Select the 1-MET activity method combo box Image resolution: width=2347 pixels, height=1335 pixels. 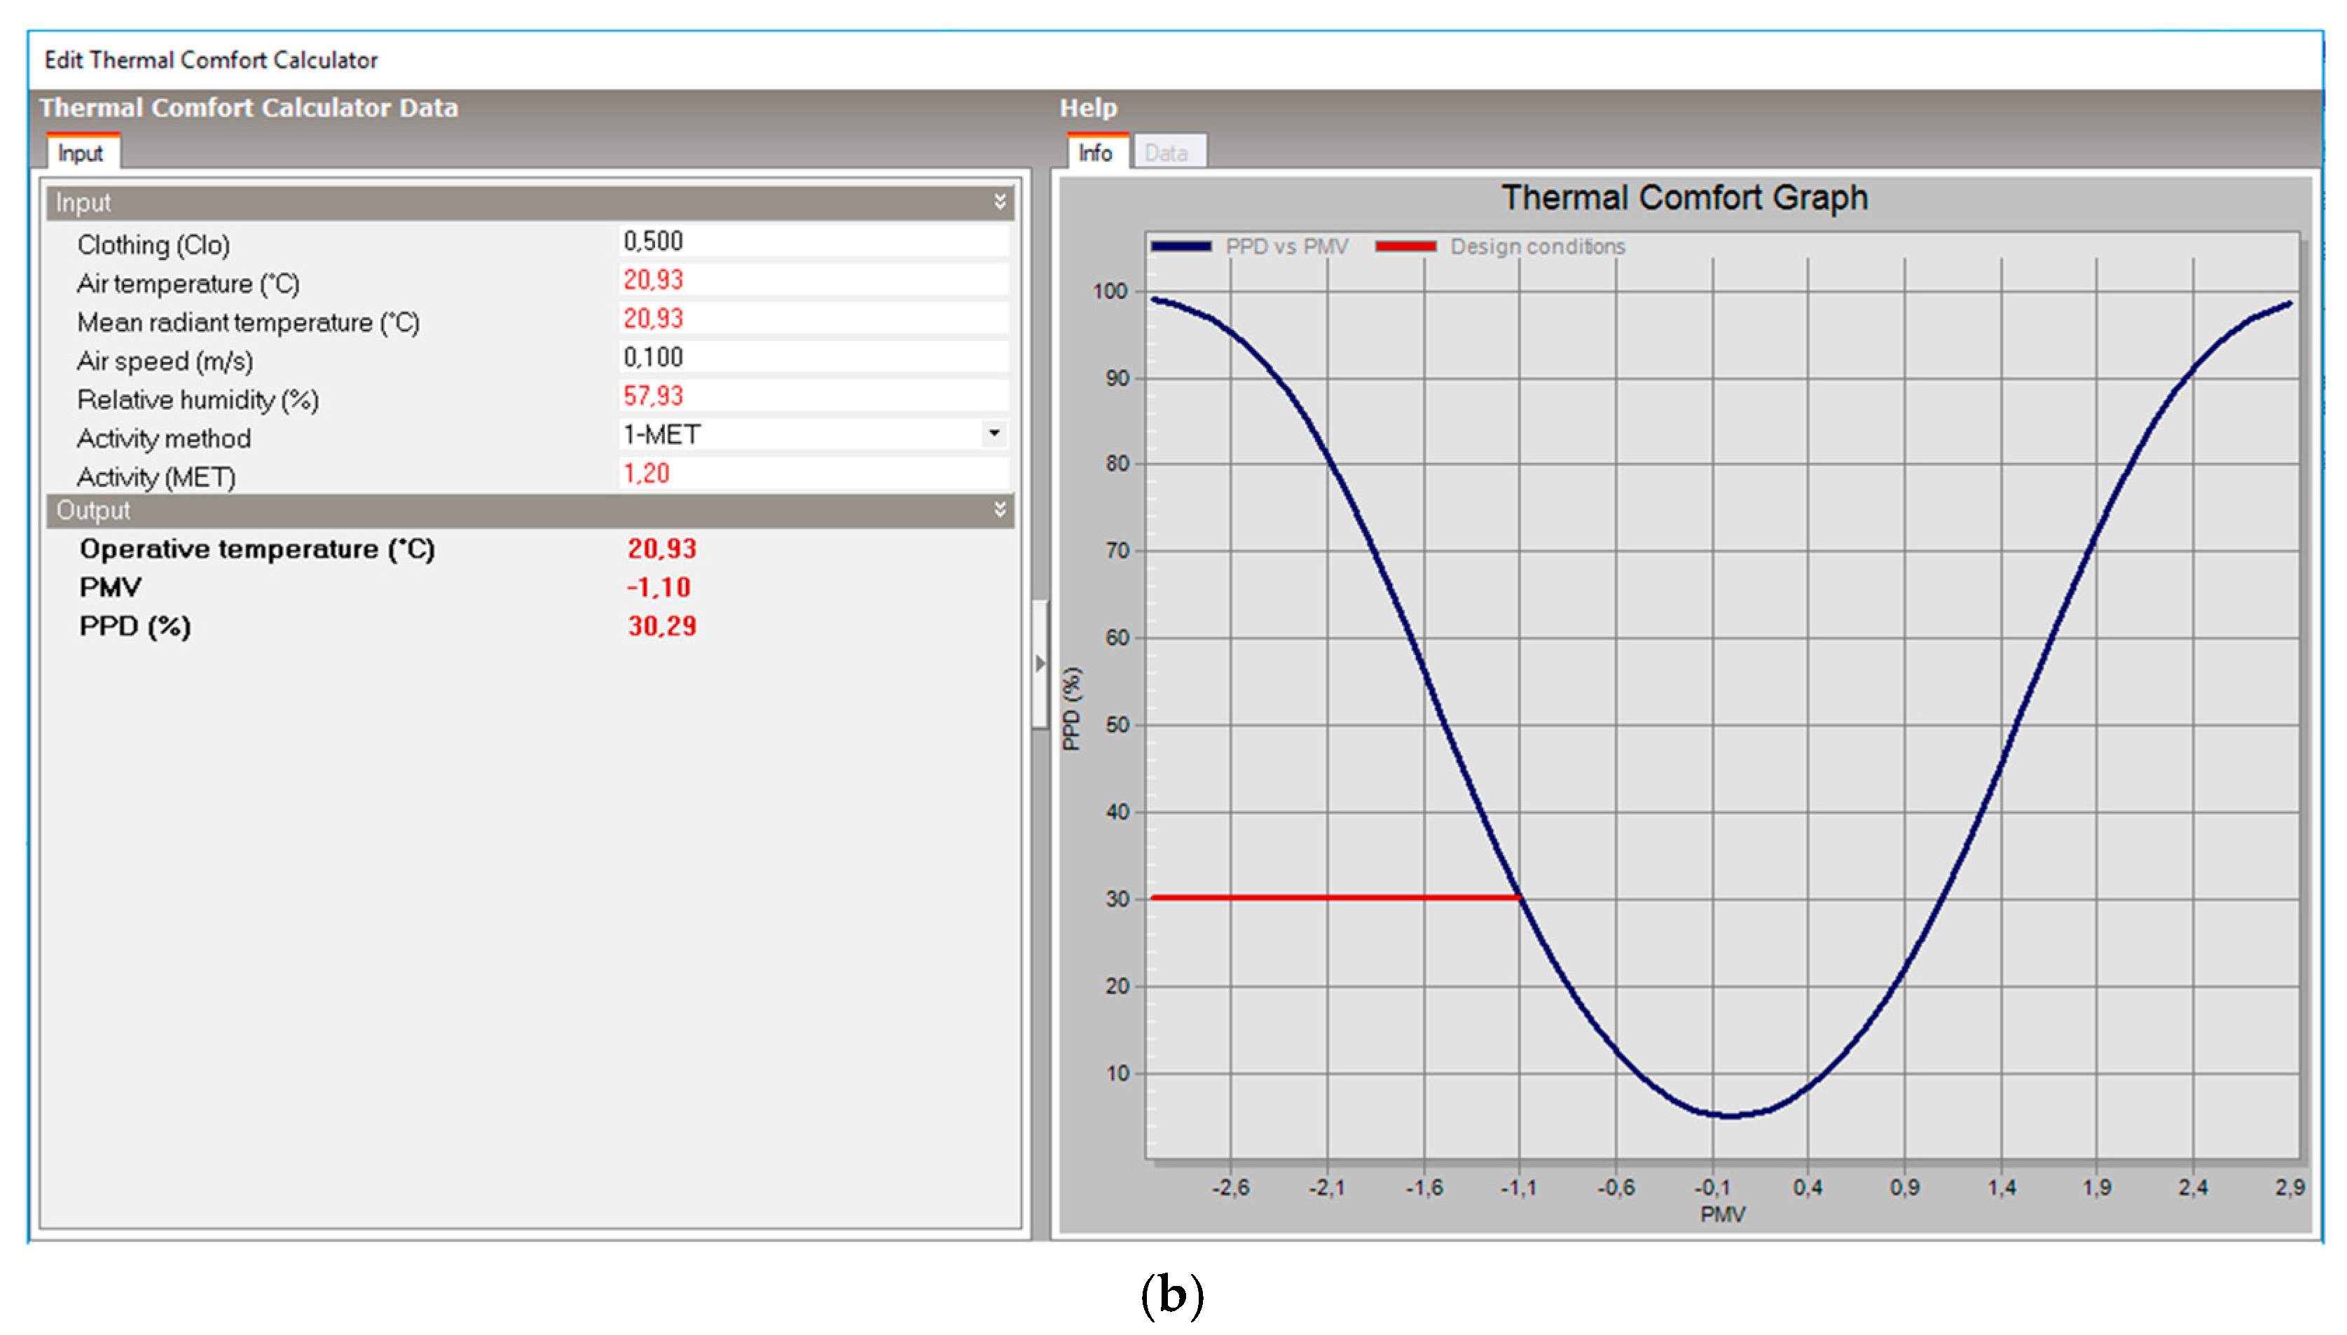pos(798,434)
